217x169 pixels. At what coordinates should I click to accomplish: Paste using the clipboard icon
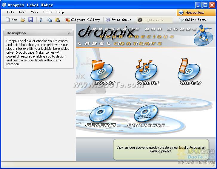pyautogui.click(x=57, y=20)
